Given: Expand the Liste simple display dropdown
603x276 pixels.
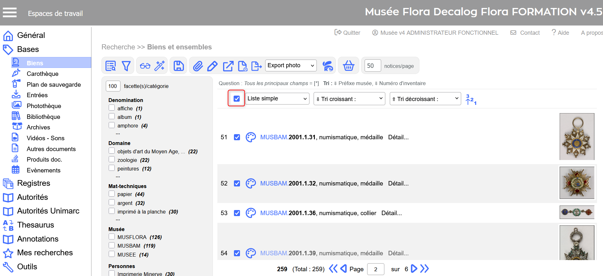Looking at the screenshot, I should (x=277, y=99).
